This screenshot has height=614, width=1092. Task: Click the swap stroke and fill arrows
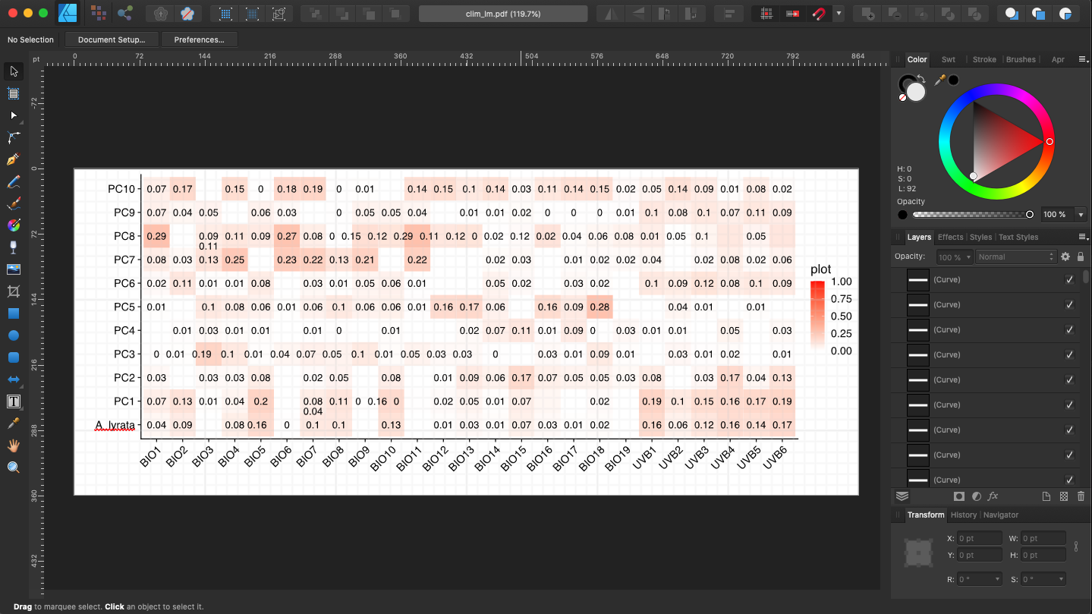tap(921, 78)
